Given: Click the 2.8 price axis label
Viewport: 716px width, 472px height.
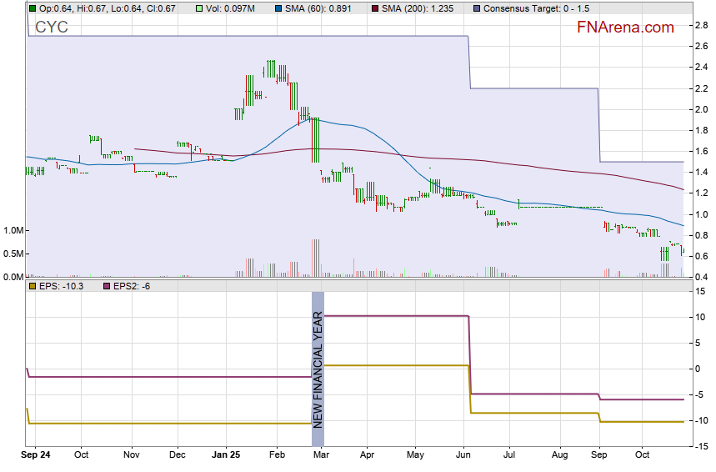Looking at the screenshot, I should [701, 25].
